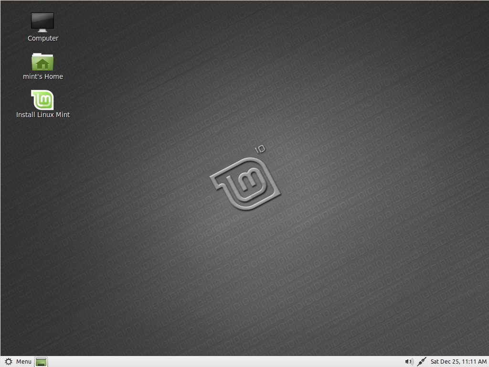Click the "mint's Home" label text
The height and width of the screenshot is (367, 489).
tap(43, 76)
